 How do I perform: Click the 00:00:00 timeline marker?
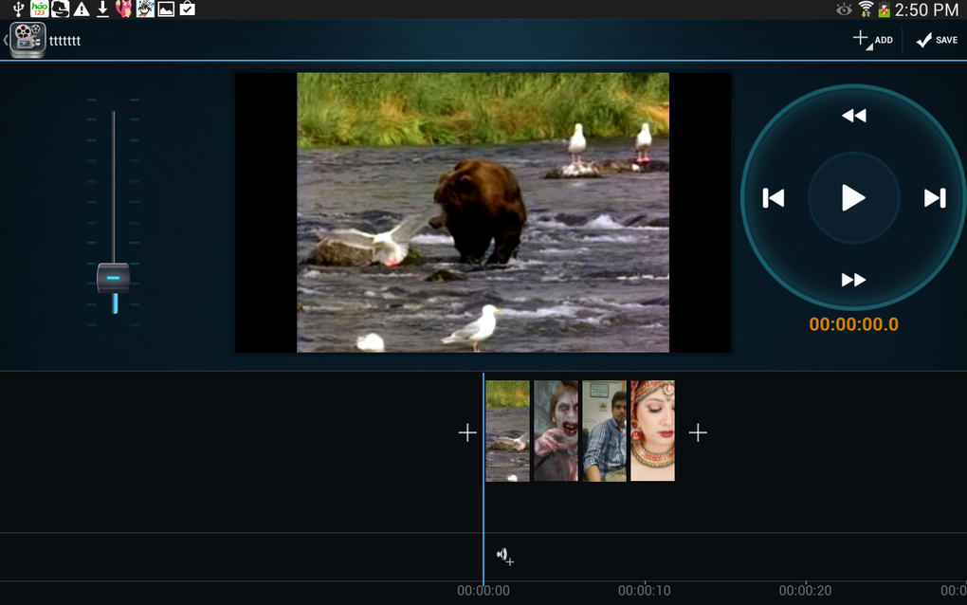click(x=483, y=590)
